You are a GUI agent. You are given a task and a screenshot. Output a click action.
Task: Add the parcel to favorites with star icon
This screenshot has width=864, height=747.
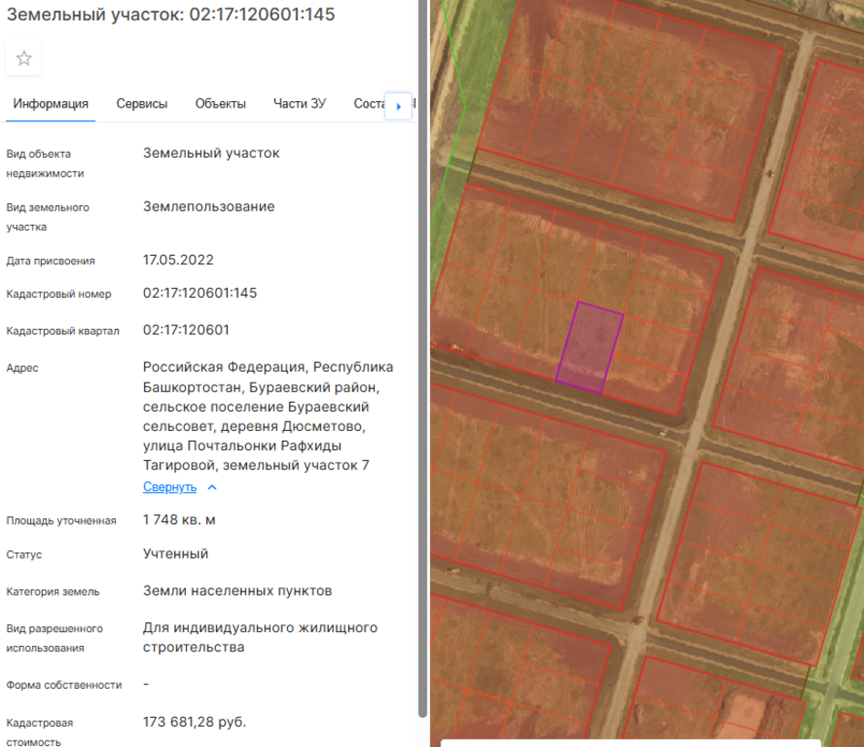tap(24, 58)
